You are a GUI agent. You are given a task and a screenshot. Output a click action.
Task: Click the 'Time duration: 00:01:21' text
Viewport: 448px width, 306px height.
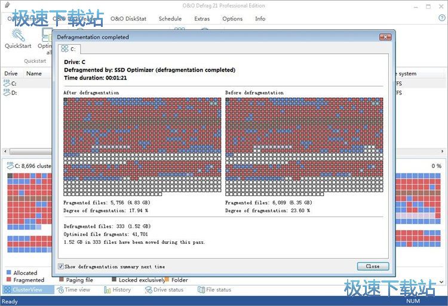click(x=96, y=78)
